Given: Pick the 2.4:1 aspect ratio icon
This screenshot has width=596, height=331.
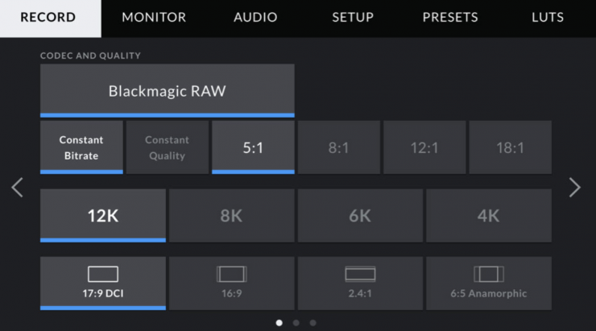Looking at the screenshot, I should tap(360, 275).
